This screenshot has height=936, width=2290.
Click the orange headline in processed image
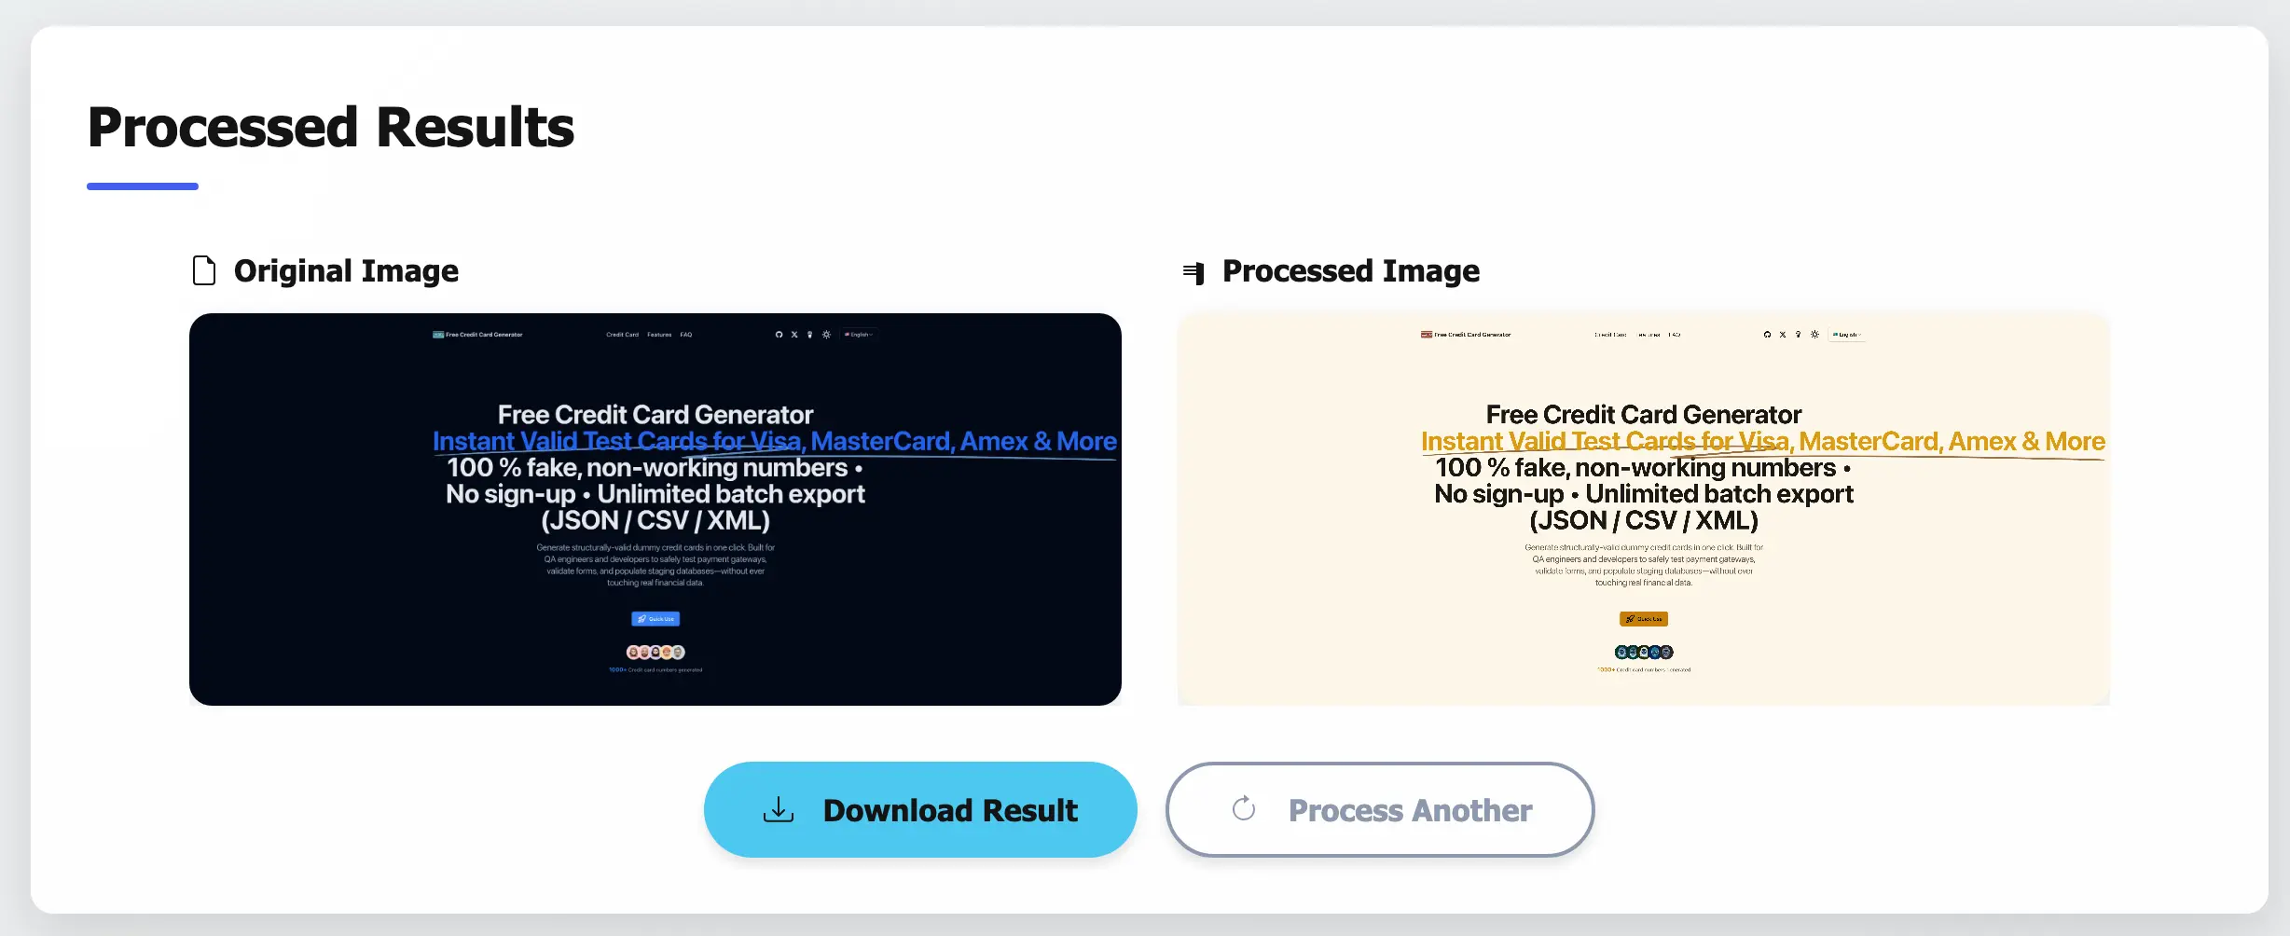pos(1763,441)
